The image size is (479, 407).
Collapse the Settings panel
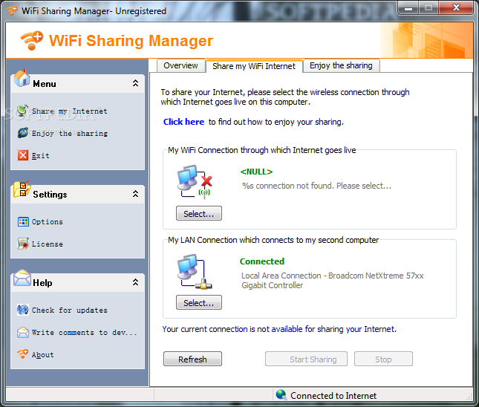(x=135, y=194)
